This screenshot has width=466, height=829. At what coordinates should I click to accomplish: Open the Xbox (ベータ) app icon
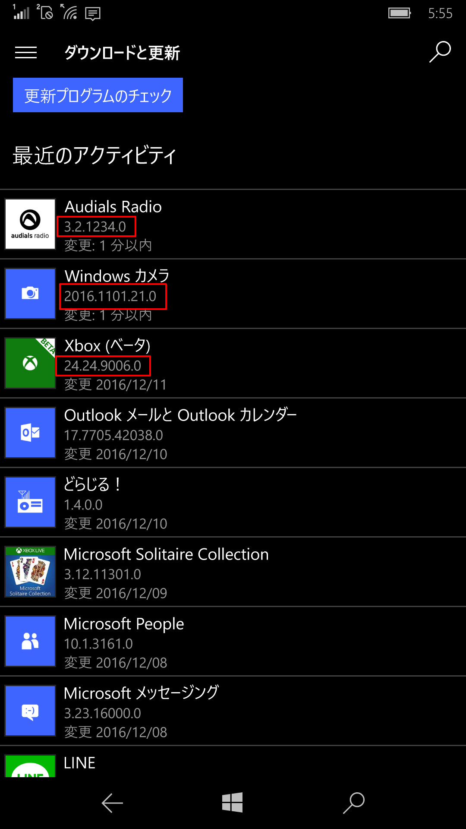(x=30, y=363)
